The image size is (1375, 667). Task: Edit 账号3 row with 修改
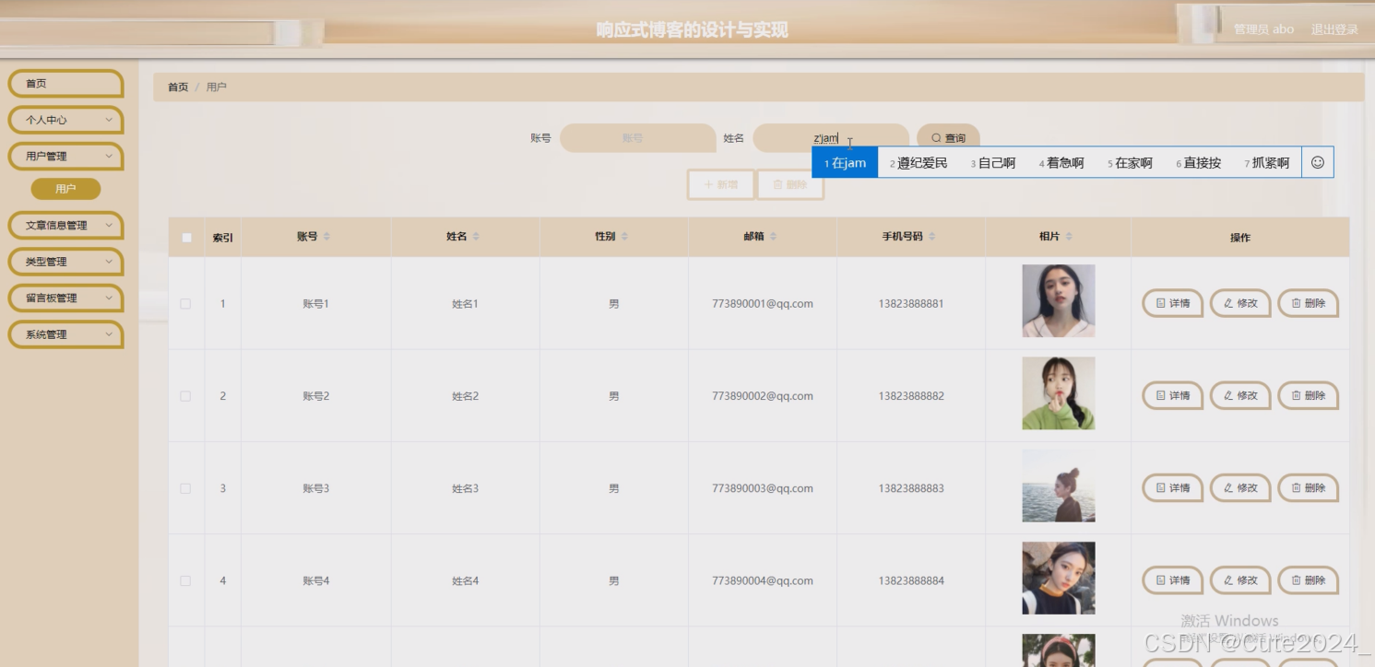[1240, 488]
